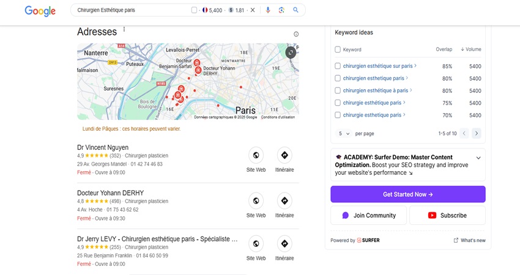The image size is (520, 275).
Task: Open Dr Jerry LEVY listing title
Action: (x=157, y=239)
